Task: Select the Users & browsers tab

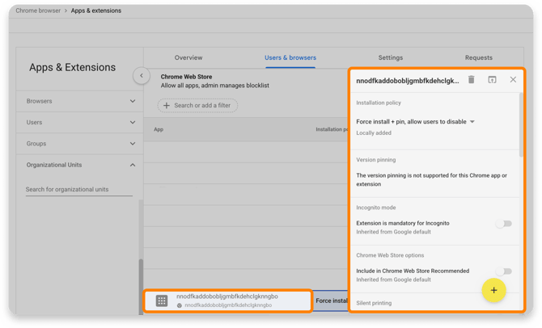Action: [290, 57]
